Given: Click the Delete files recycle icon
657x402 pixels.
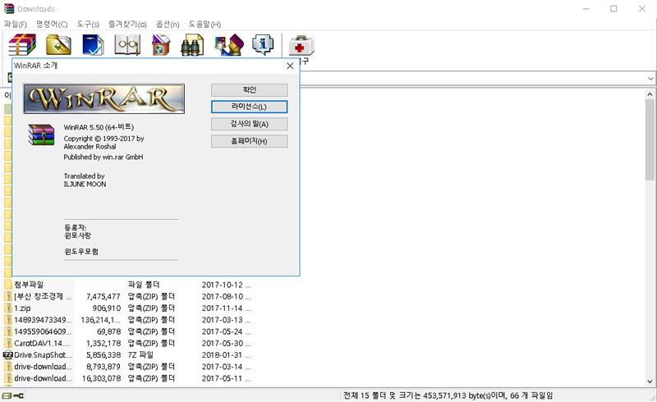Looking at the screenshot, I should click(x=161, y=44).
